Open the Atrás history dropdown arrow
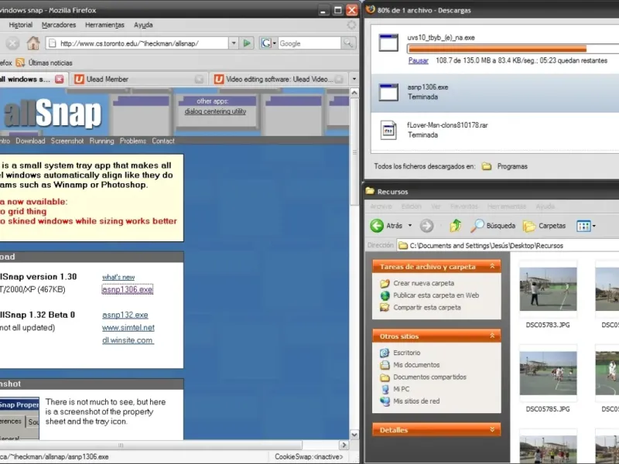This screenshot has height=464, width=619. point(410,226)
